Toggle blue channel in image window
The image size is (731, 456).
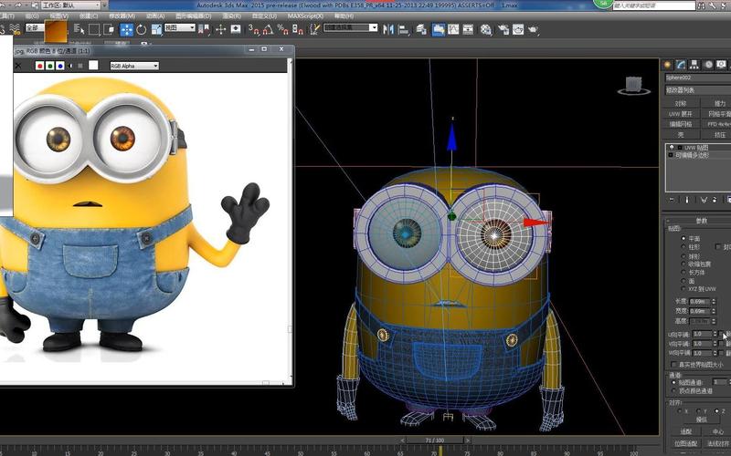point(60,66)
